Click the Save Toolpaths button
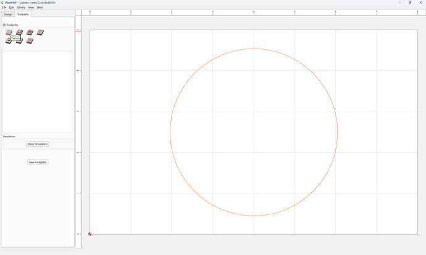Viewport: 426px width, 255px height. point(38,162)
